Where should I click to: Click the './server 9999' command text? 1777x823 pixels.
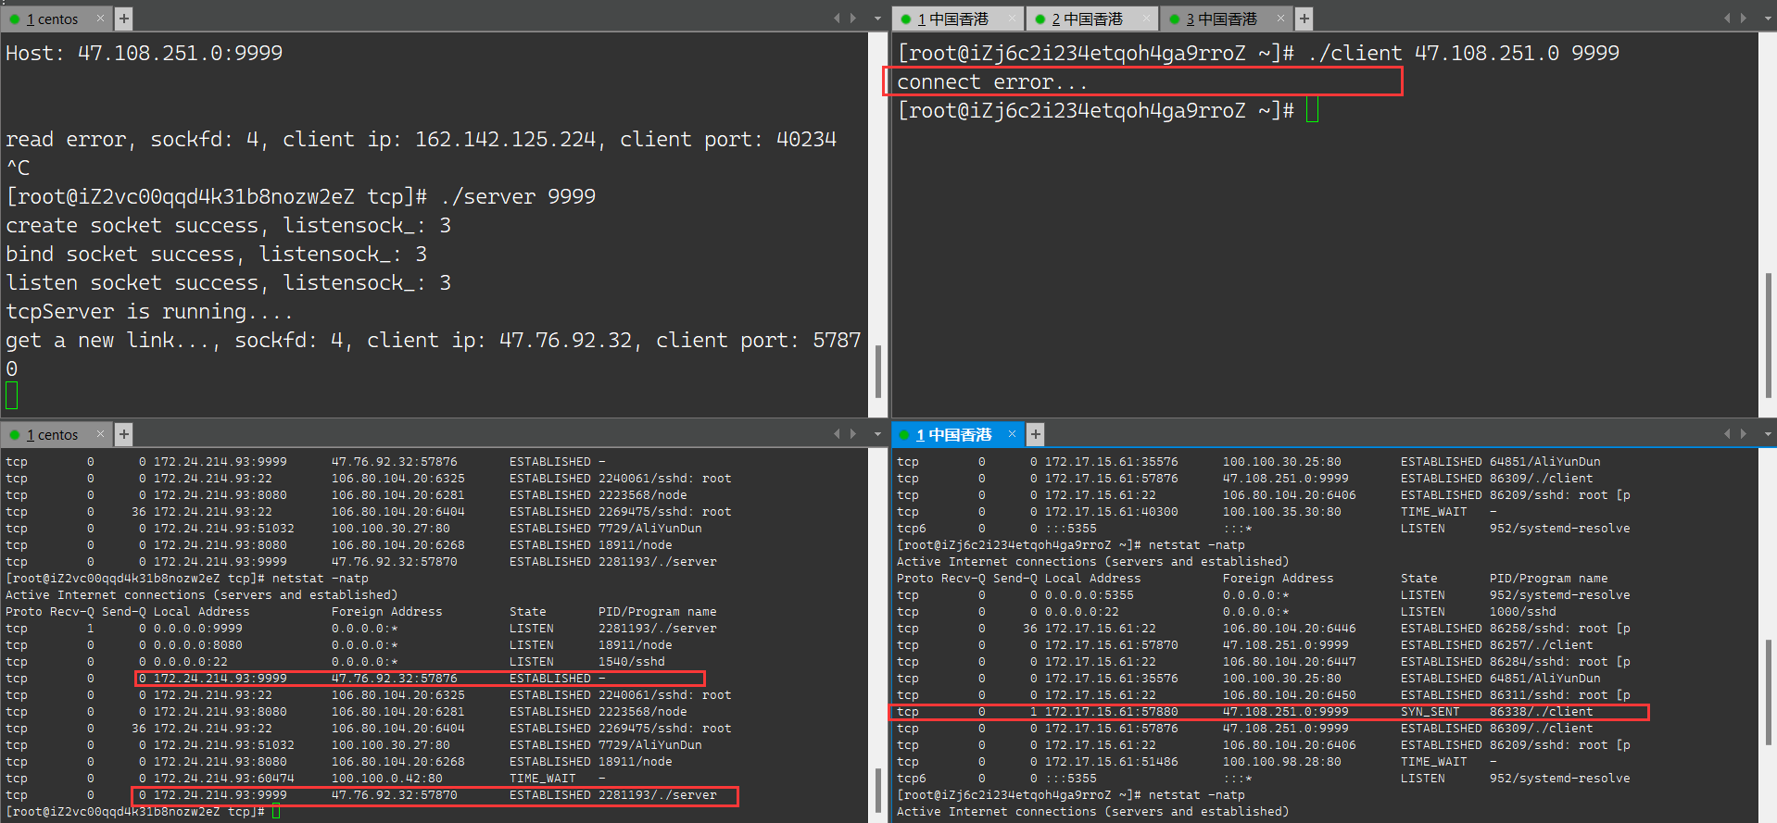click(x=518, y=196)
